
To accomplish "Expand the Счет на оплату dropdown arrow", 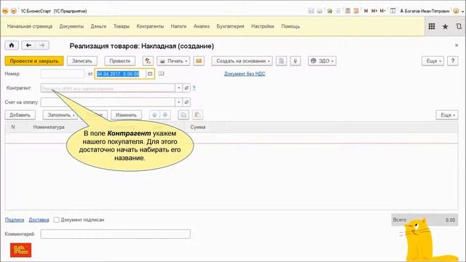I will pyautogui.click(x=178, y=102).
